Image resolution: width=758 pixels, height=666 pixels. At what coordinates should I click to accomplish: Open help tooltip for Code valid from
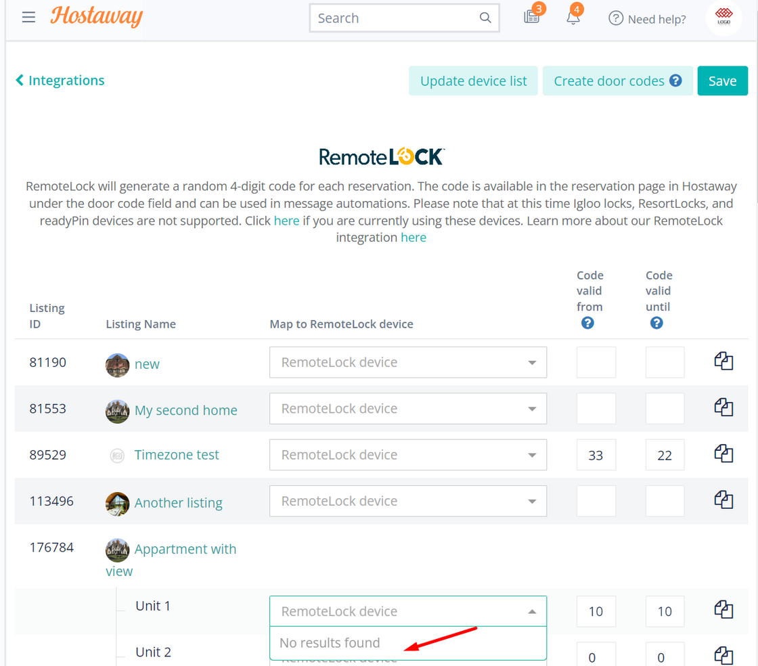point(587,323)
